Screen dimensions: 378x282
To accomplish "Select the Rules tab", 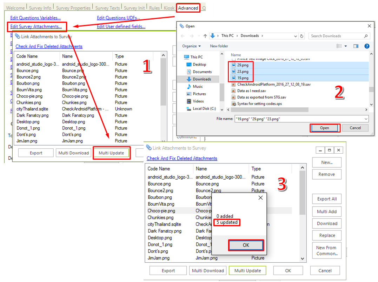I will click(x=154, y=8).
